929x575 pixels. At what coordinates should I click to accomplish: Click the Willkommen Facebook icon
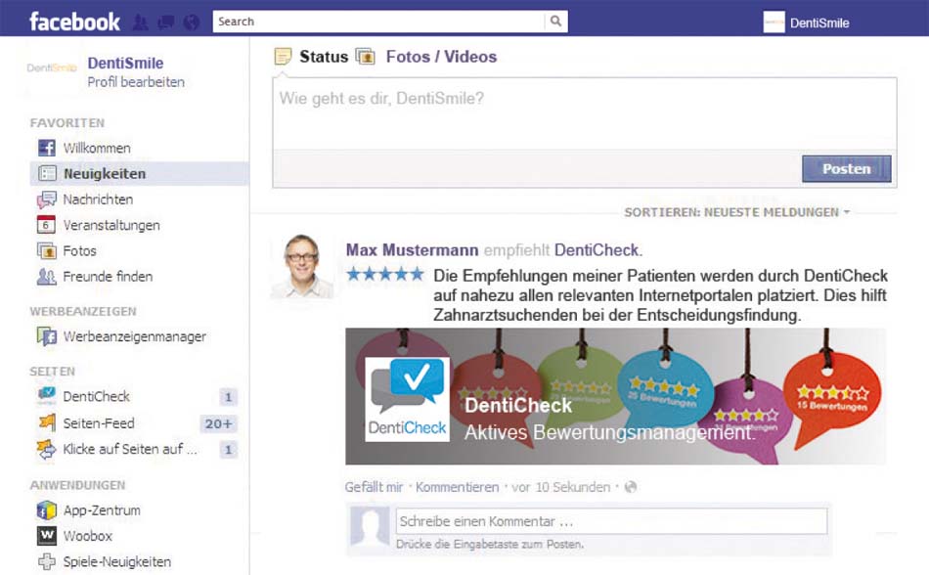coord(47,148)
